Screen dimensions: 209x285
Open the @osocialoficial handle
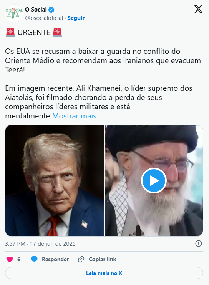(x=44, y=18)
